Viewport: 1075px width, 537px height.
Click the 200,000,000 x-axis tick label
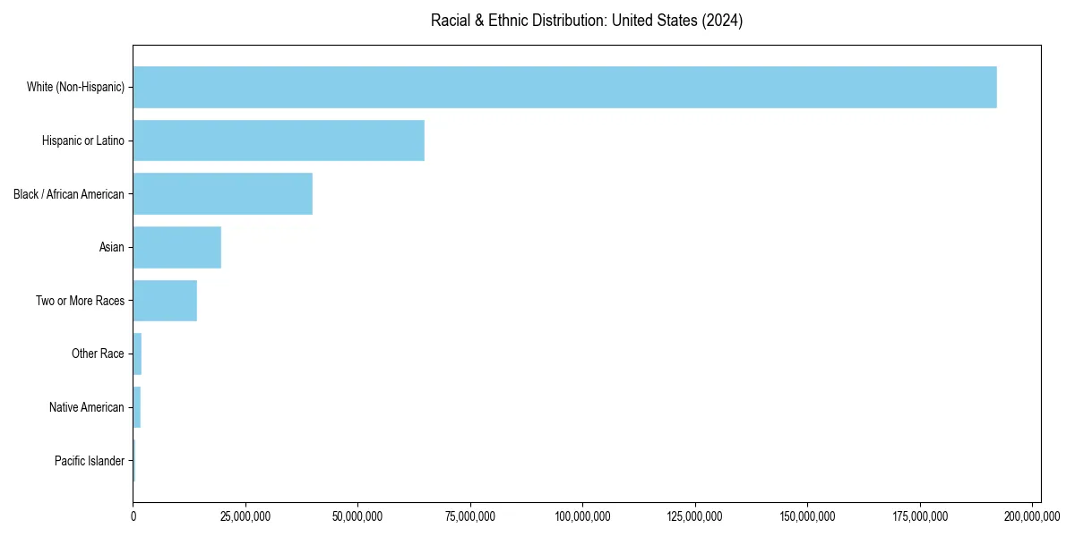(1032, 516)
